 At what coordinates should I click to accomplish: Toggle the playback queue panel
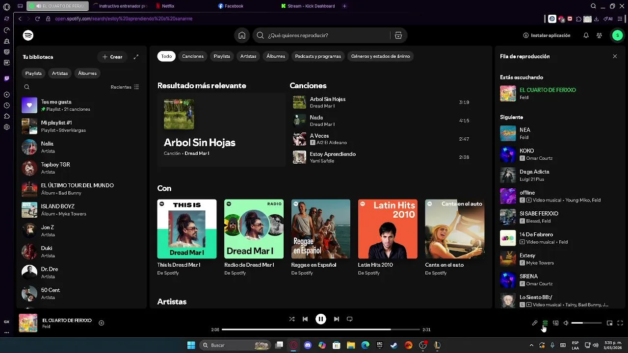[x=545, y=323]
